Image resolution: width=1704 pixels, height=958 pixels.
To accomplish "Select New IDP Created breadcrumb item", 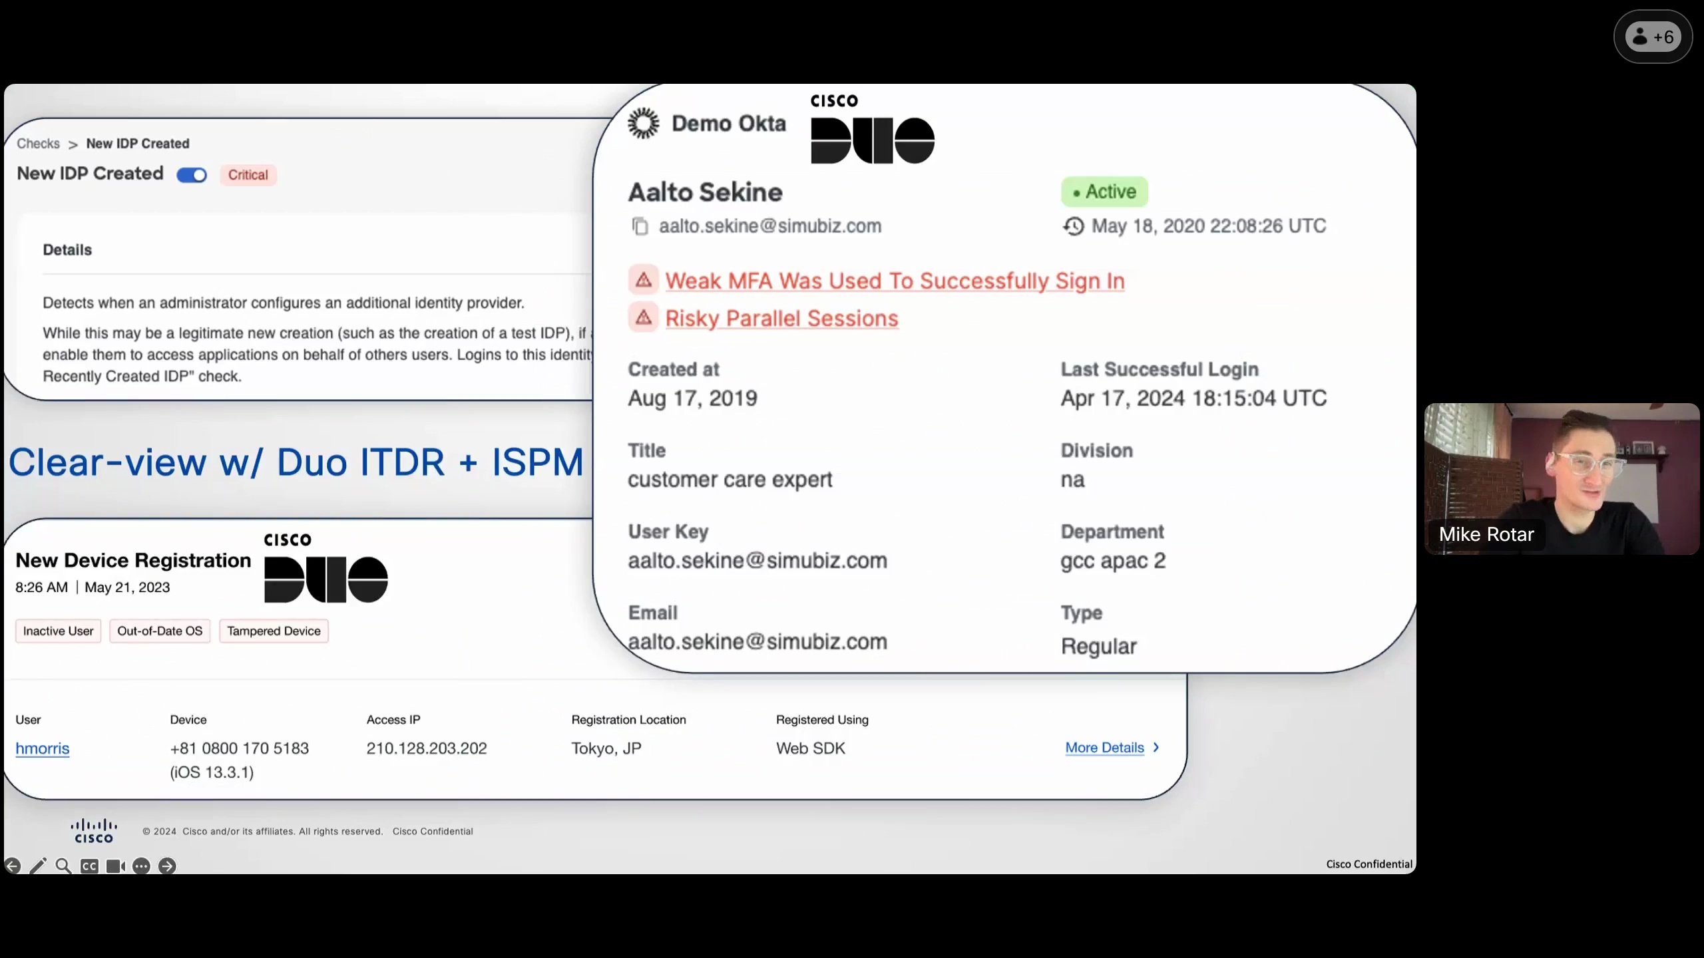I will click(138, 144).
